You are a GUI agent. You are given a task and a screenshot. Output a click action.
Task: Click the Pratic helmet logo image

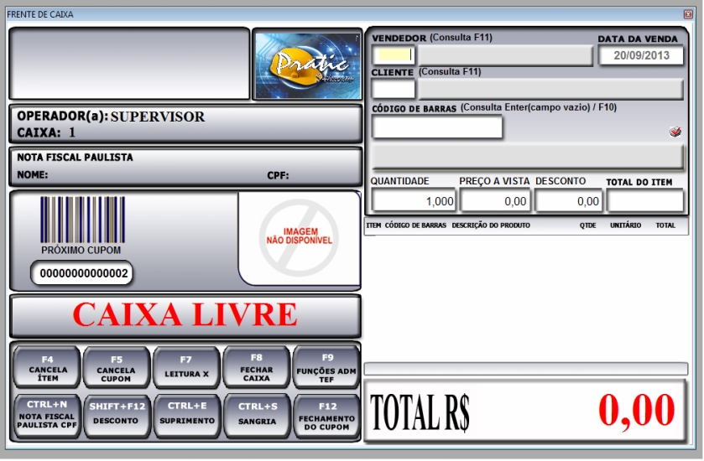[308, 65]
